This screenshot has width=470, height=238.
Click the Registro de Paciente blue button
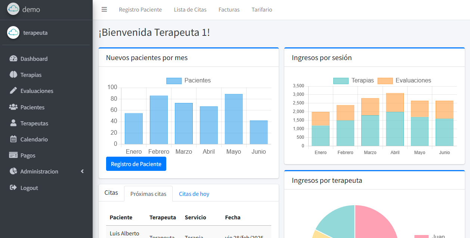coord(136,164)
